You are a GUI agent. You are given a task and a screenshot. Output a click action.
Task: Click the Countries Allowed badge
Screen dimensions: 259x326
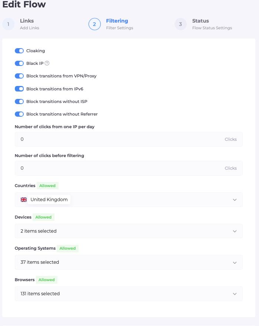coord(47,186)
